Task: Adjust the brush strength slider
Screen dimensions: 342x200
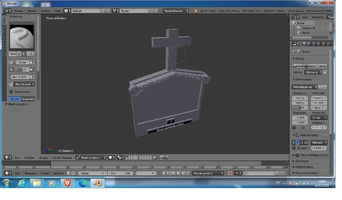Action: (22, 69)
